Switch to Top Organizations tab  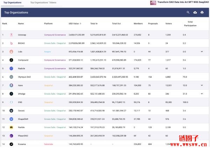coord(12,2)
